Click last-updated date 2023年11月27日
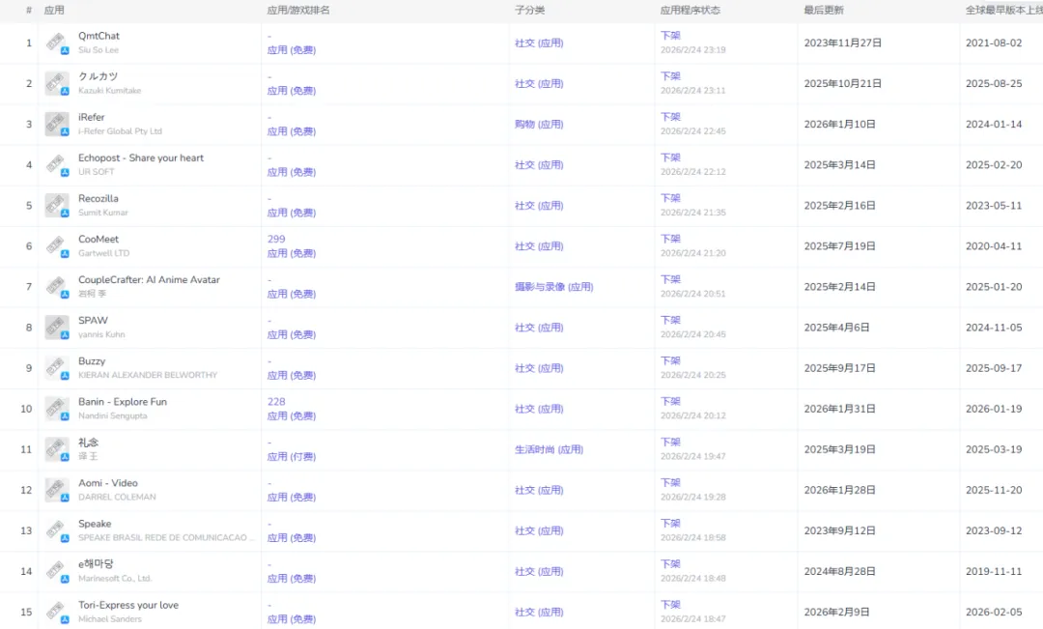Image resolution: width=1043 pixels, height=629 pixels. 843,43
